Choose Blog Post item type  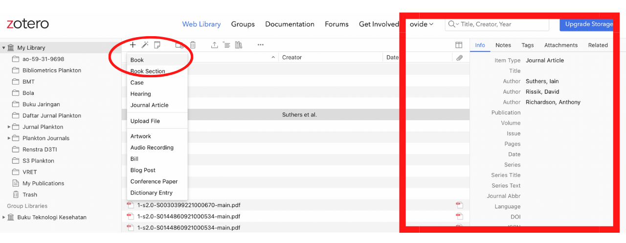point(157,170)
